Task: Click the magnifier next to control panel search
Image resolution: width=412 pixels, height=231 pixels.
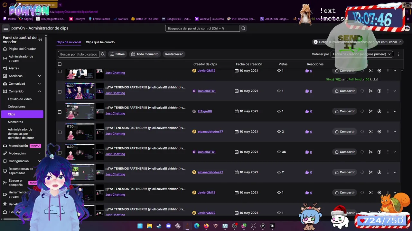Action: (x=243, y=28)
